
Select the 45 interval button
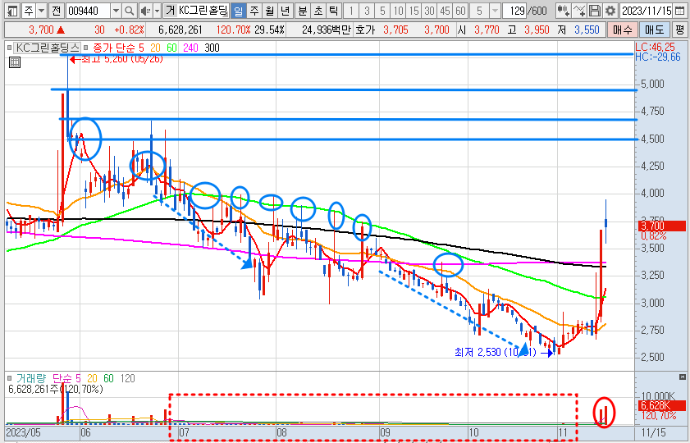coord(445,11)
